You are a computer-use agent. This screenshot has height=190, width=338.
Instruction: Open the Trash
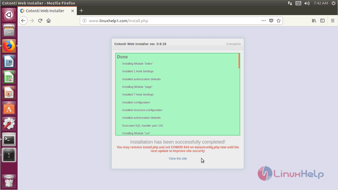pyautogui.click(x=9, y=181)
